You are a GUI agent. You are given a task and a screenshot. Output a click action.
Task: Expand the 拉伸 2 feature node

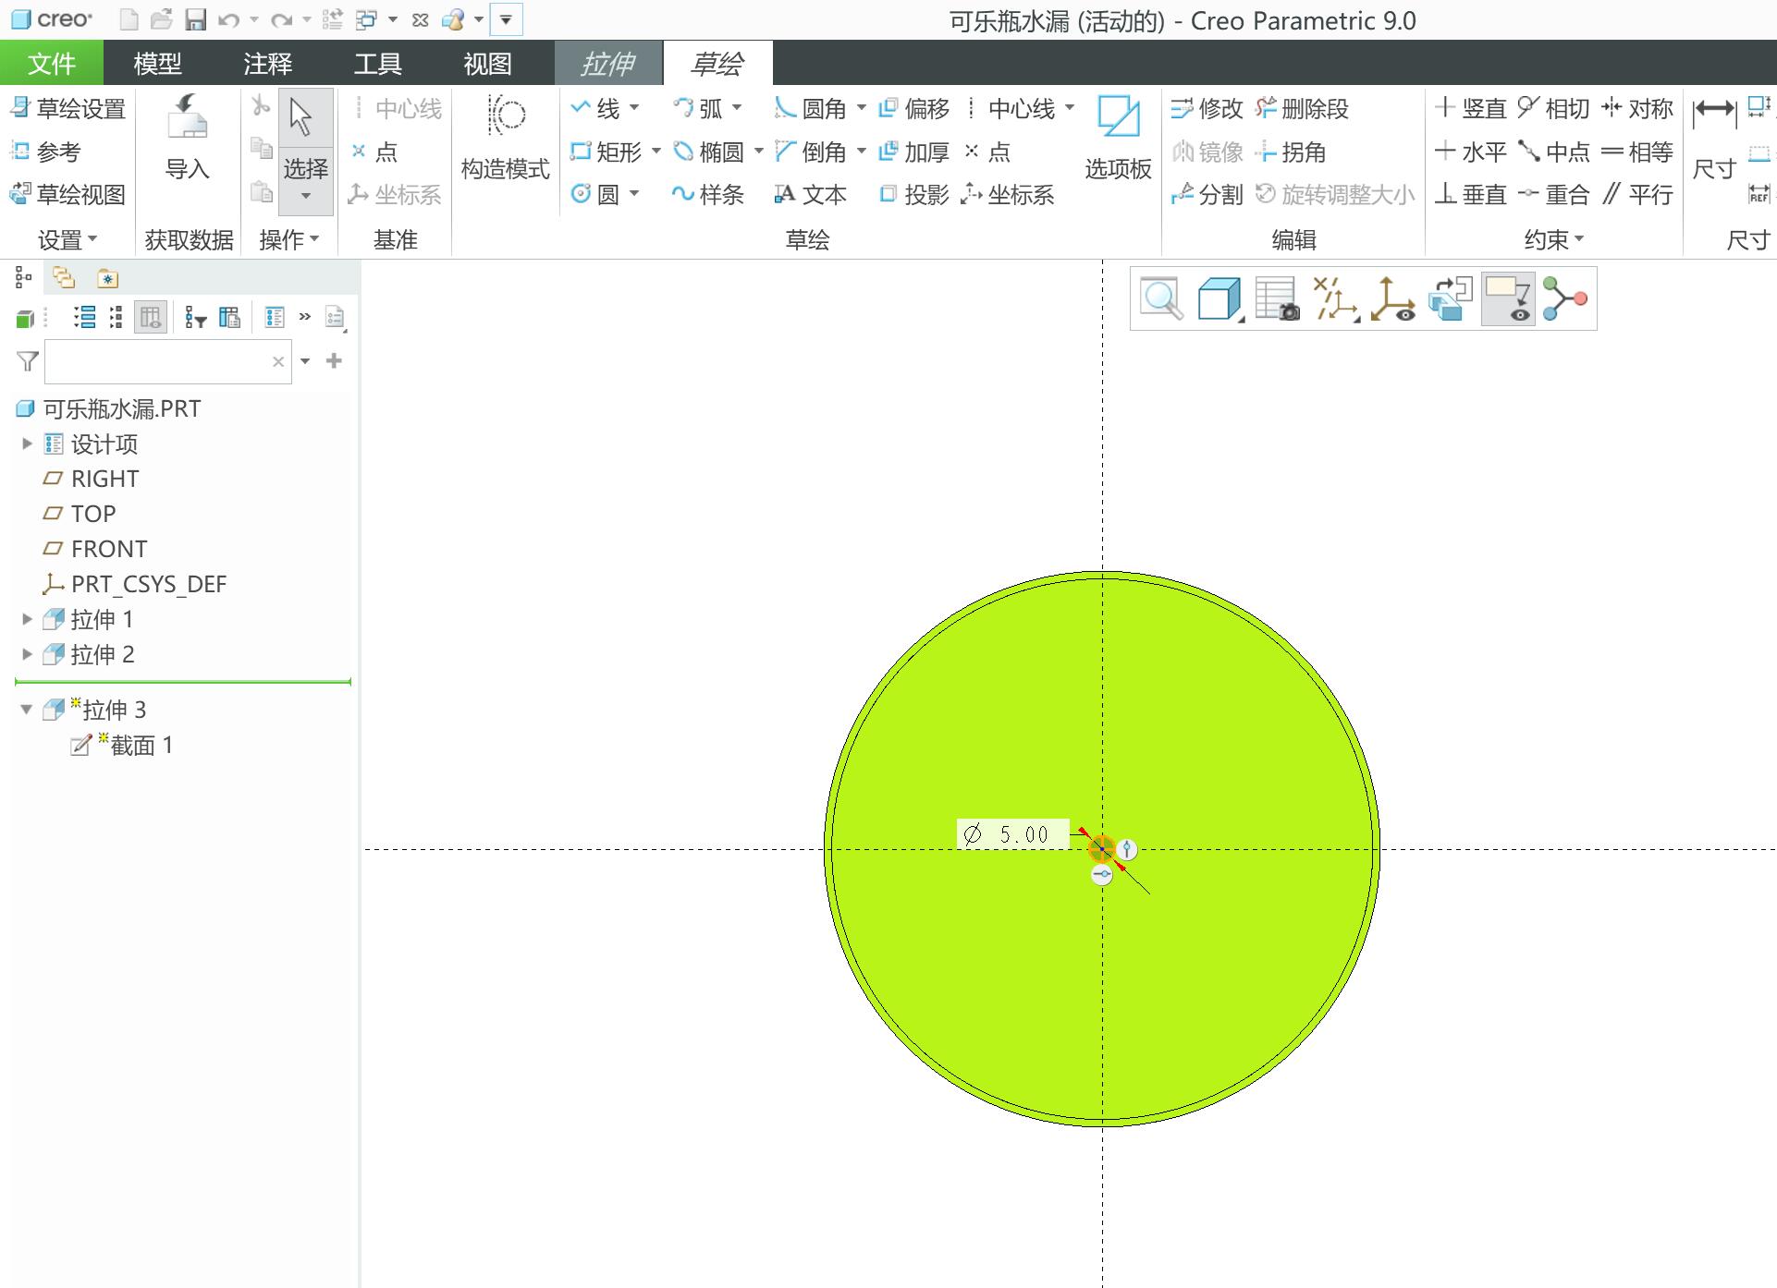pos(27,654)
